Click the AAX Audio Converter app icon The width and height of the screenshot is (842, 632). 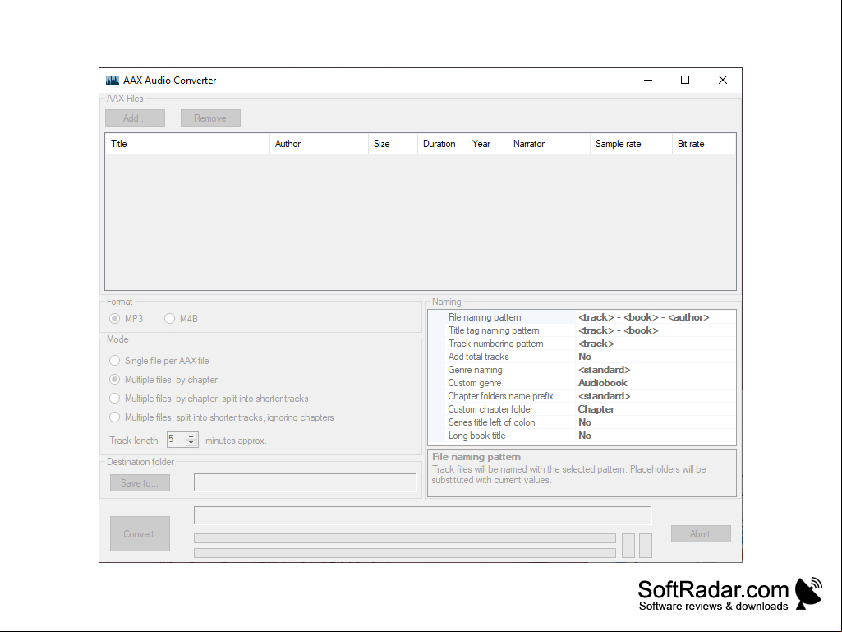(x=113, y=80)
